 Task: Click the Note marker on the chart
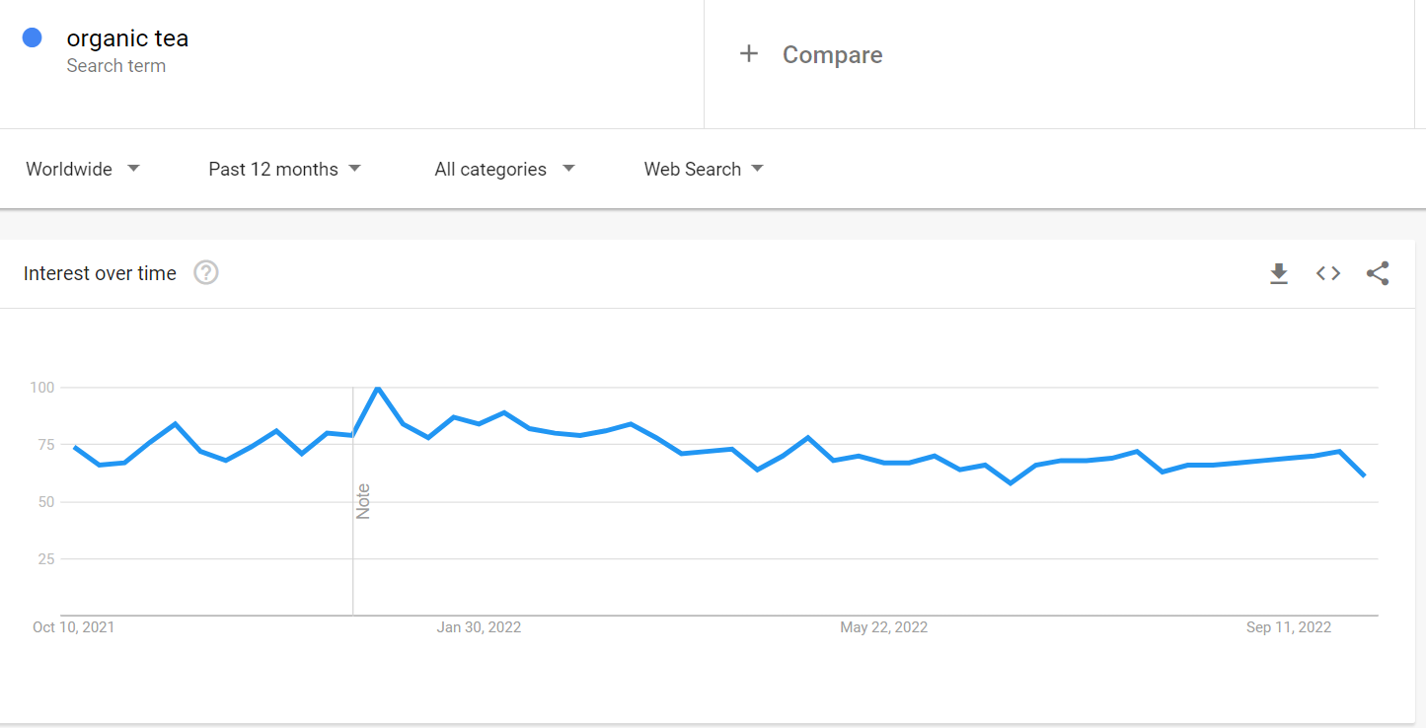(363, 501)
